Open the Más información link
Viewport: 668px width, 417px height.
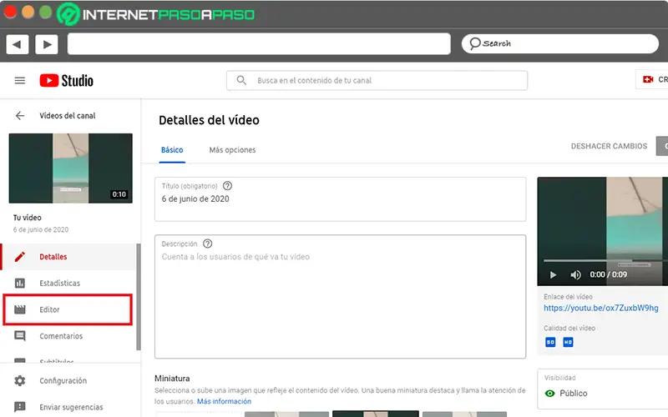224,401
